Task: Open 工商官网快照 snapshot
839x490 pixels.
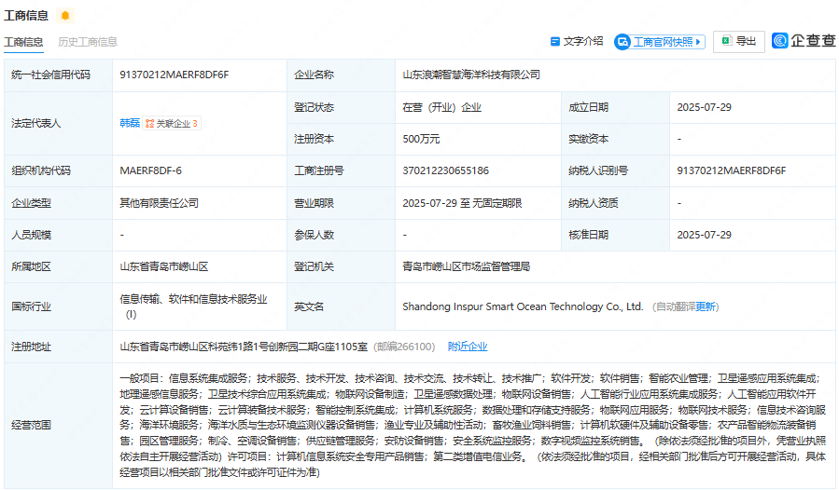Action: [x=660, y=42]
